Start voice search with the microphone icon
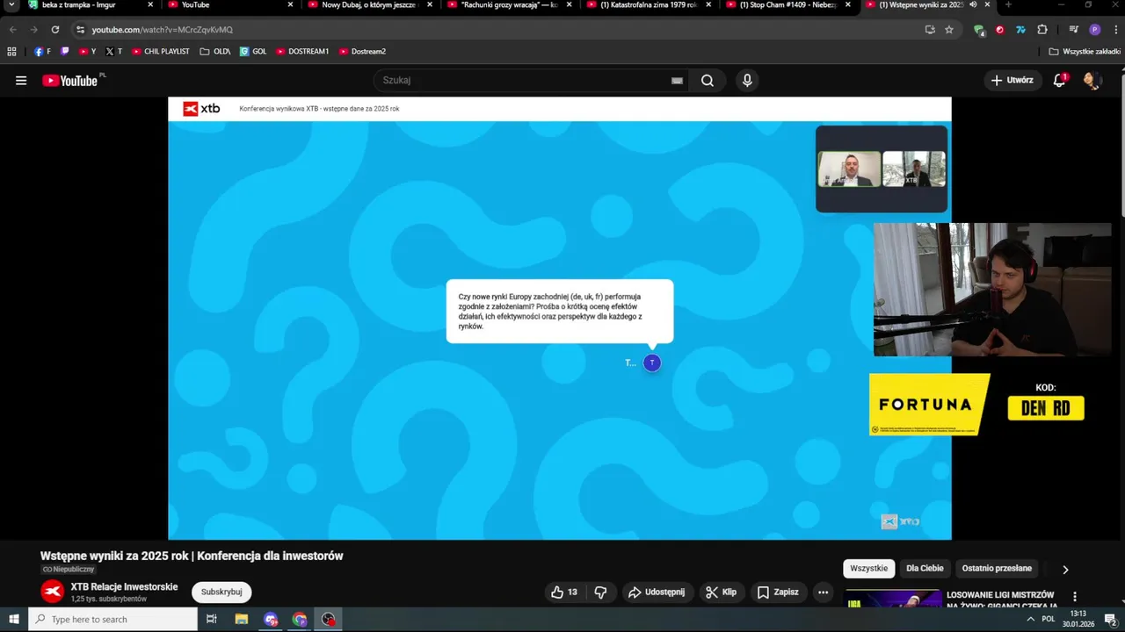1125x632 pixels. (x=747, y=81)
